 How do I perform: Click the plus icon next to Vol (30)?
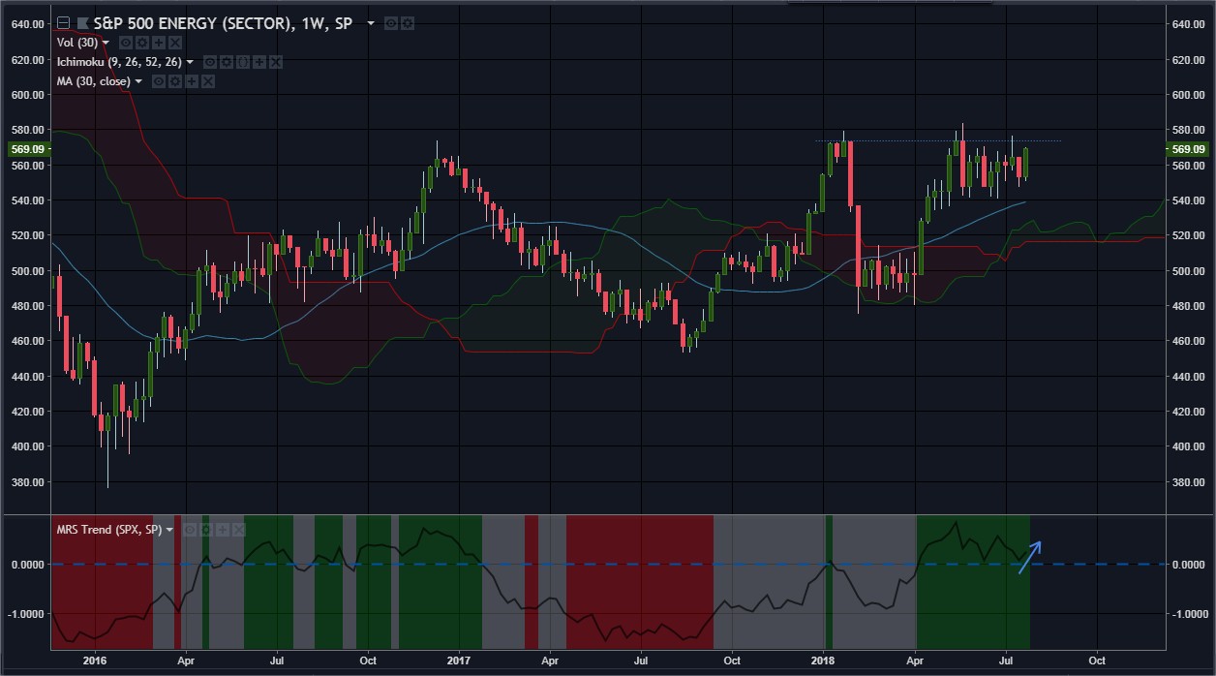pos(159,43)
